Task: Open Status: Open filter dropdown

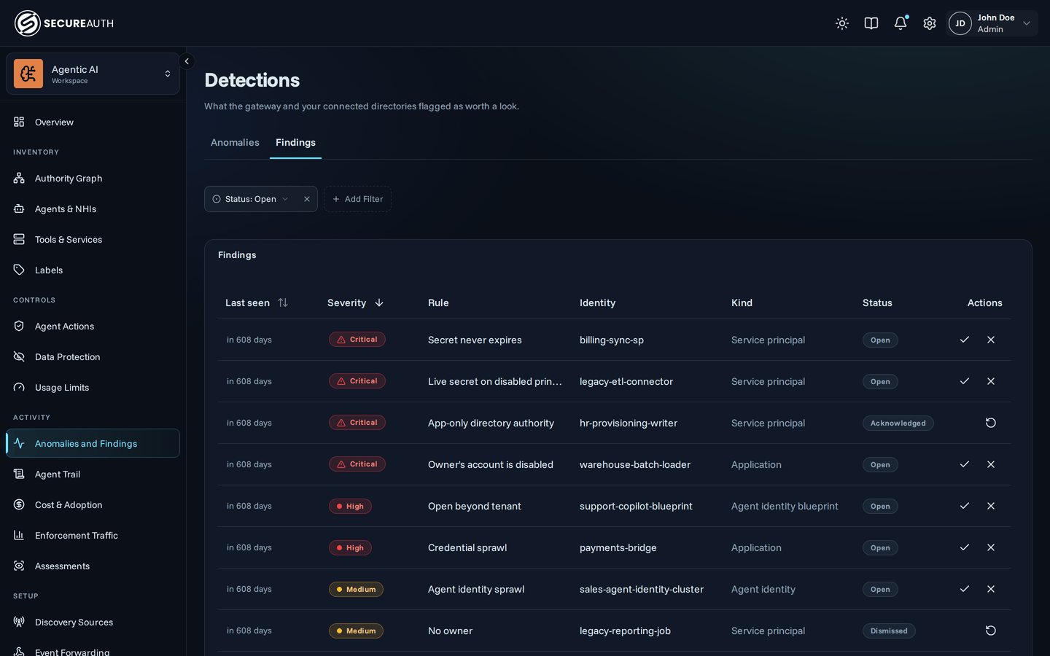Action: pyautogui.click(x=251, y=199)
